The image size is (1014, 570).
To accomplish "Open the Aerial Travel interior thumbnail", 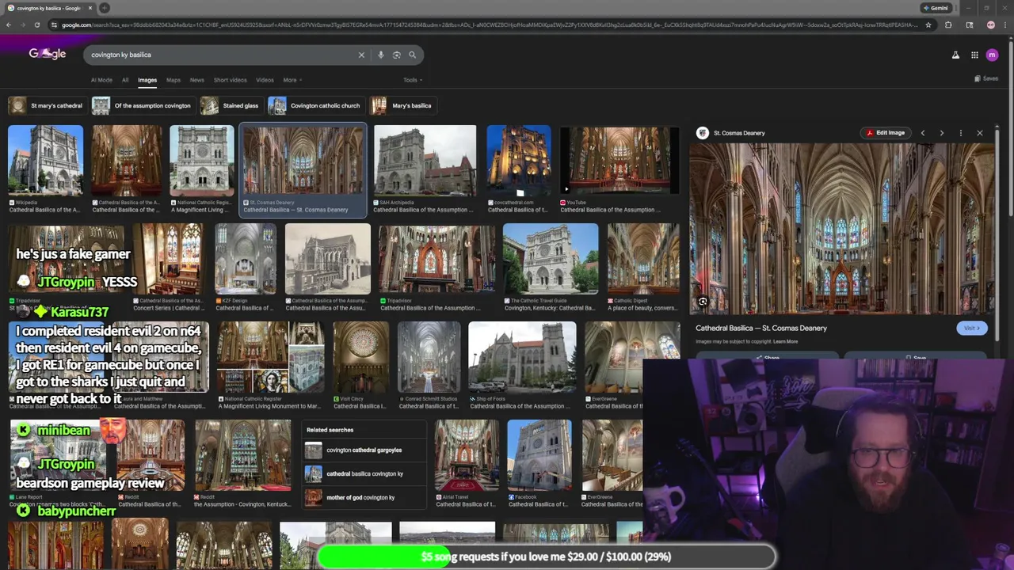I will [467, 455].
